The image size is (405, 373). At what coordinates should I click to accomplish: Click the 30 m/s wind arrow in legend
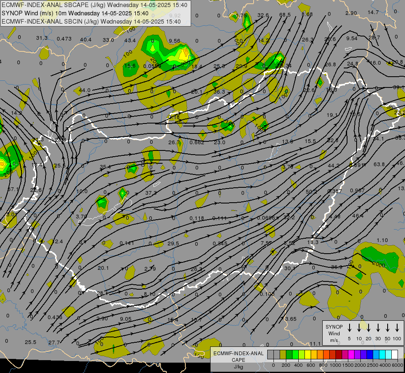tap(378, 328)
